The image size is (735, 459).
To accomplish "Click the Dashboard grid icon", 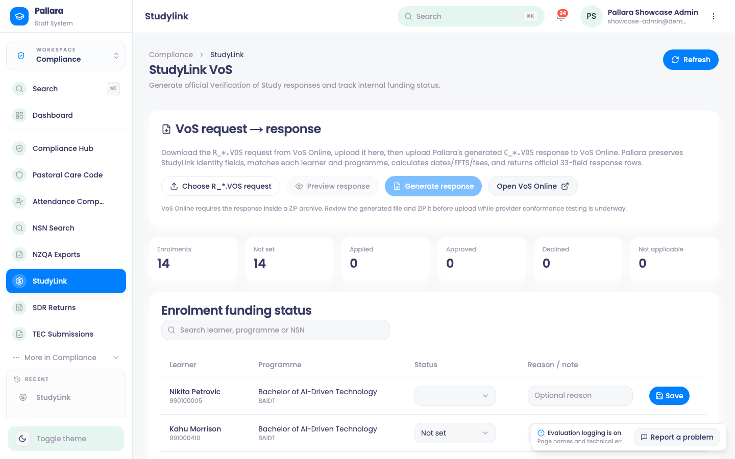I will tap(19, 115).
